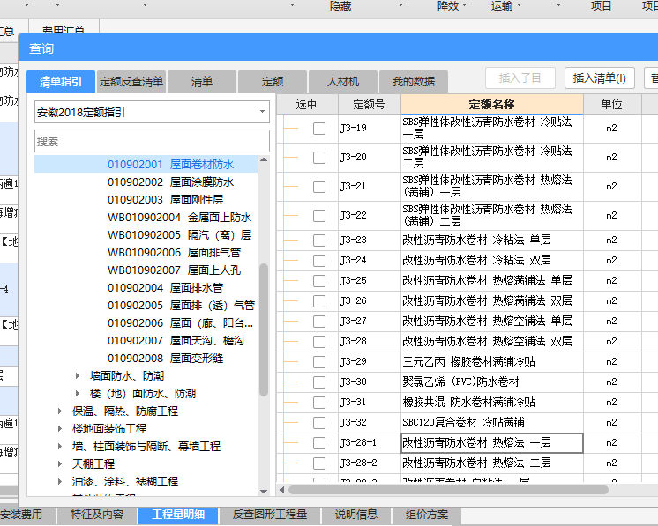Click 隐藏 in the top toolbar

point(340,6)
